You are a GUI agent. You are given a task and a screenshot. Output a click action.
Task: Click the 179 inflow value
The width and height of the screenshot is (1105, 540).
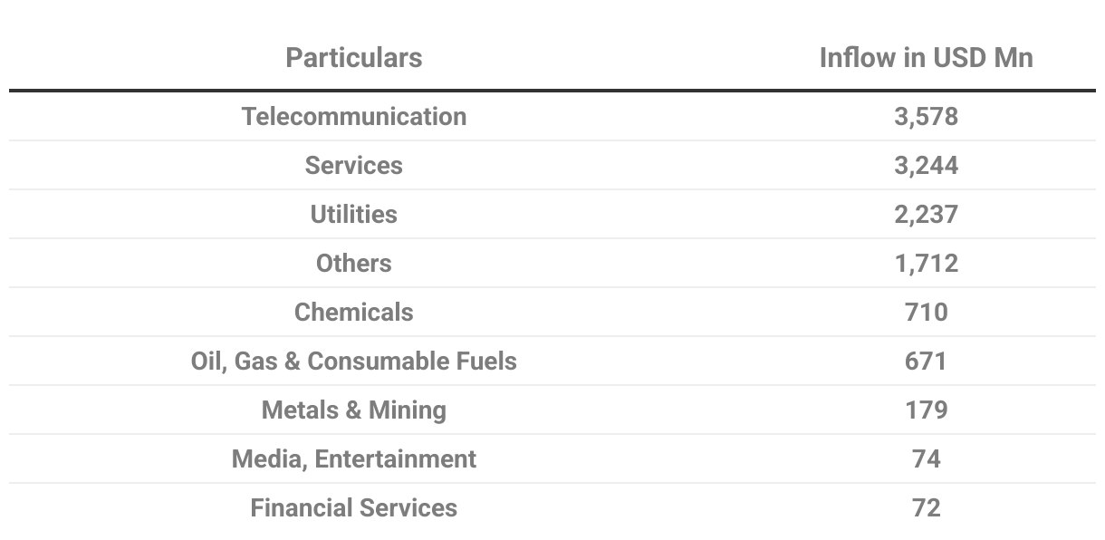[x=926, y=410]
